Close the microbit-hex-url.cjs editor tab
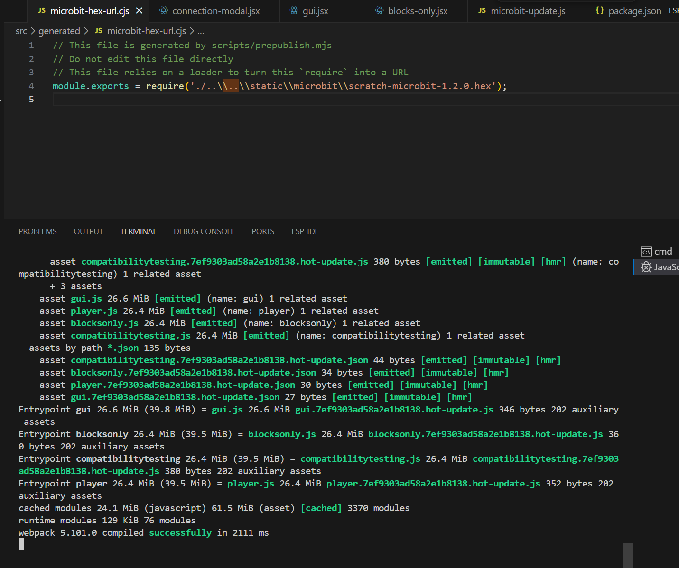 point(139,10)
